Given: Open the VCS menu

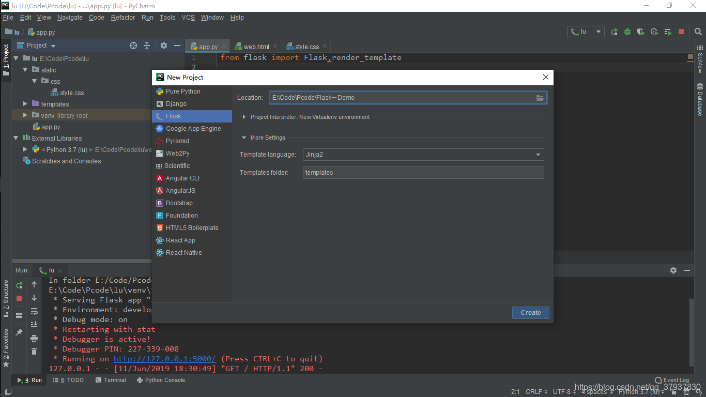Looking at the screenshot, I should click(188, 18).
